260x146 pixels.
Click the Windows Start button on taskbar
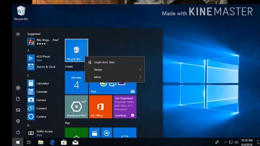18,142
